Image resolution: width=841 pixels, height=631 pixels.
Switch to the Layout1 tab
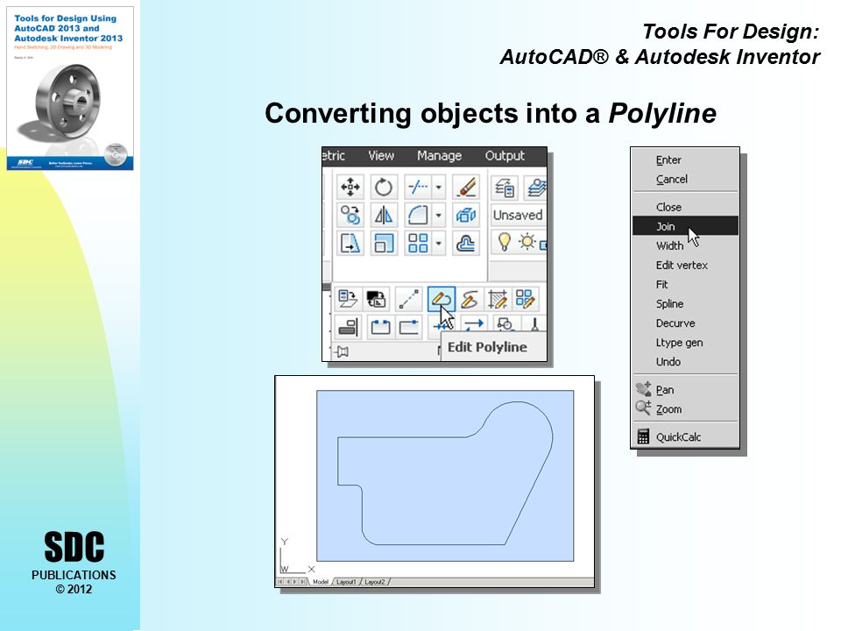click(346, 582)
